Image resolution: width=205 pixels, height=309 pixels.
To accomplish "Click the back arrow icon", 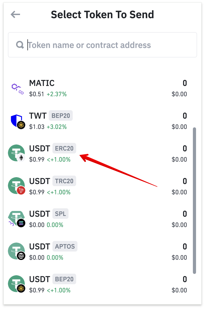I will pos(15,15).
